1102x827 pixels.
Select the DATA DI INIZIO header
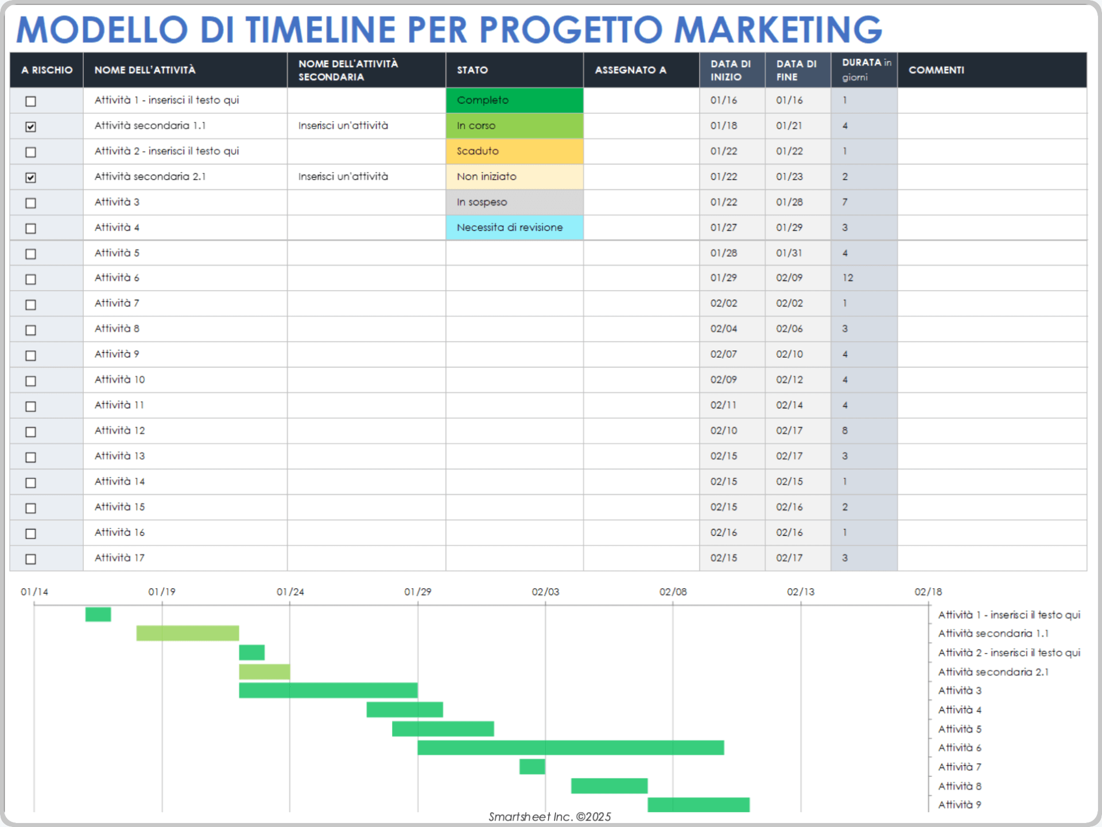tap(732, 70)
